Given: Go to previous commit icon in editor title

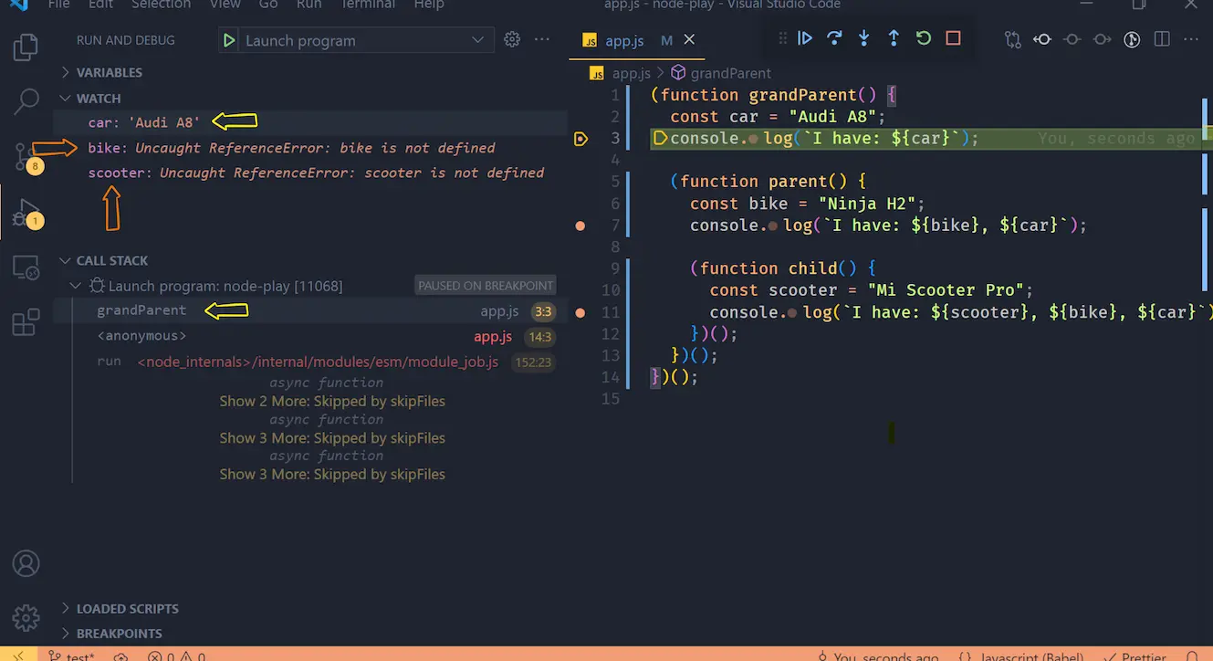Looking at the screenshot, I should (1042, 40).
